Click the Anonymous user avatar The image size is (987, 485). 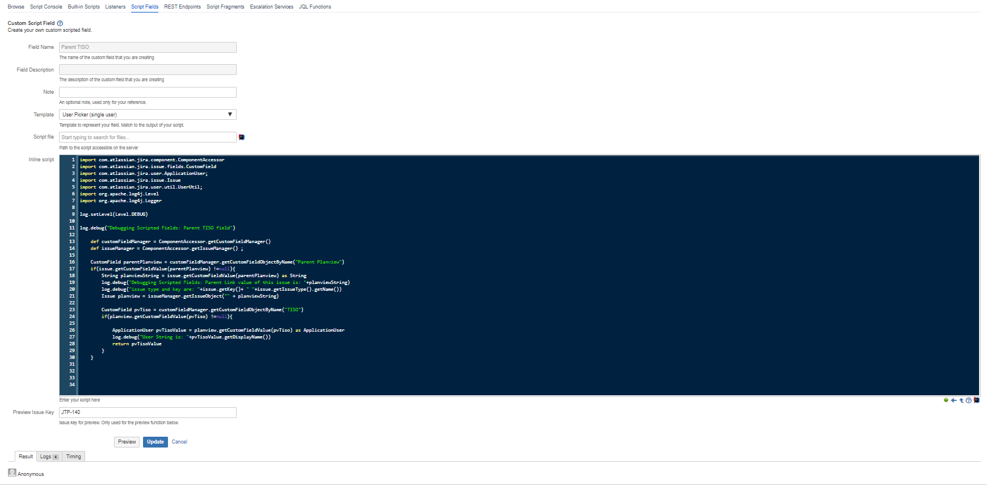click(12, 473)
